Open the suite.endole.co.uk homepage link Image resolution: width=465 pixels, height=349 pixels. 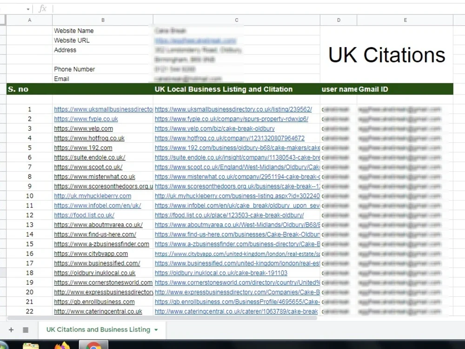[90, 157]
